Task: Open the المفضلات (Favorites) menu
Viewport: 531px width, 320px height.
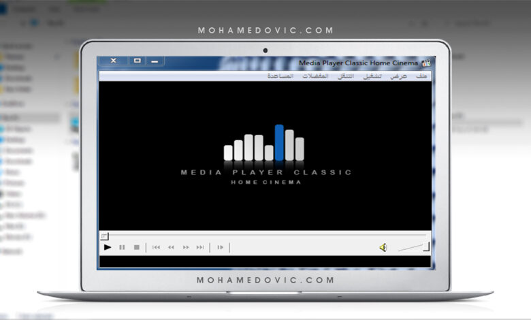Action: (x=315, y=76)
